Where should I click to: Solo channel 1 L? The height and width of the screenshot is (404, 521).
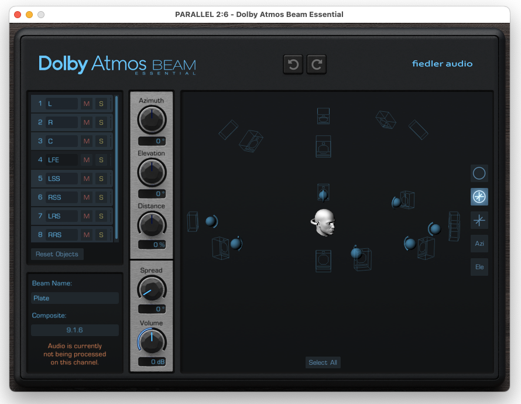click(x=101, y=104)
